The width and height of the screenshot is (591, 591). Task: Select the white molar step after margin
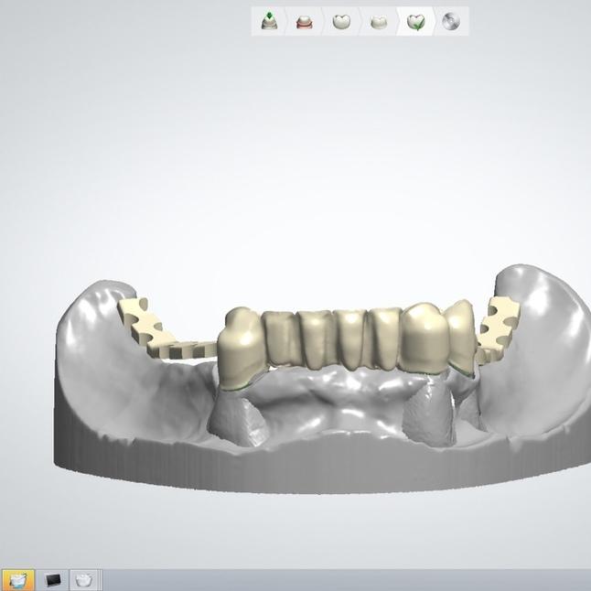point(341,21)
